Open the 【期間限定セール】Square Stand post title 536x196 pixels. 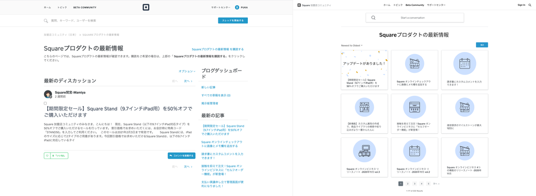tap(118, 112)
